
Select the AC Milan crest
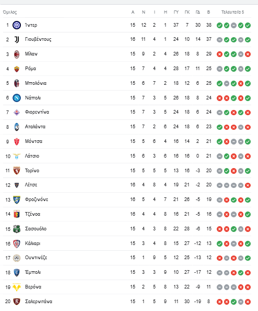pyautogui.click(x=17, y=54)
